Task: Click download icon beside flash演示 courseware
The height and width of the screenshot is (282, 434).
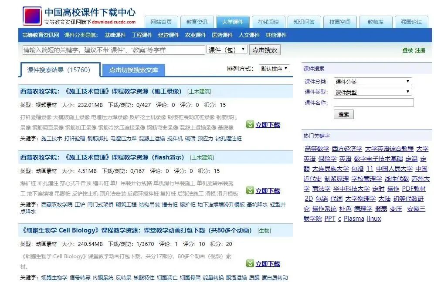Action: click(x=251, y=190)
